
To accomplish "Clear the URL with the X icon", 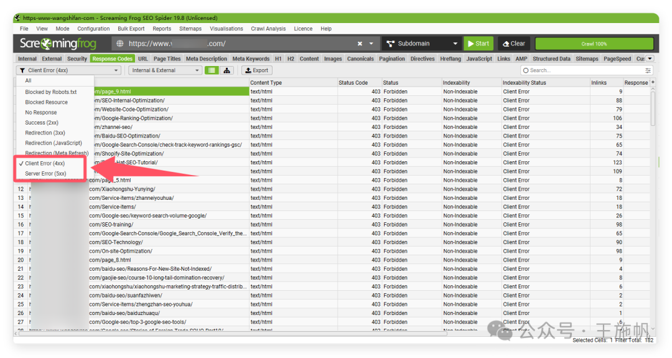I will point(360,44).
